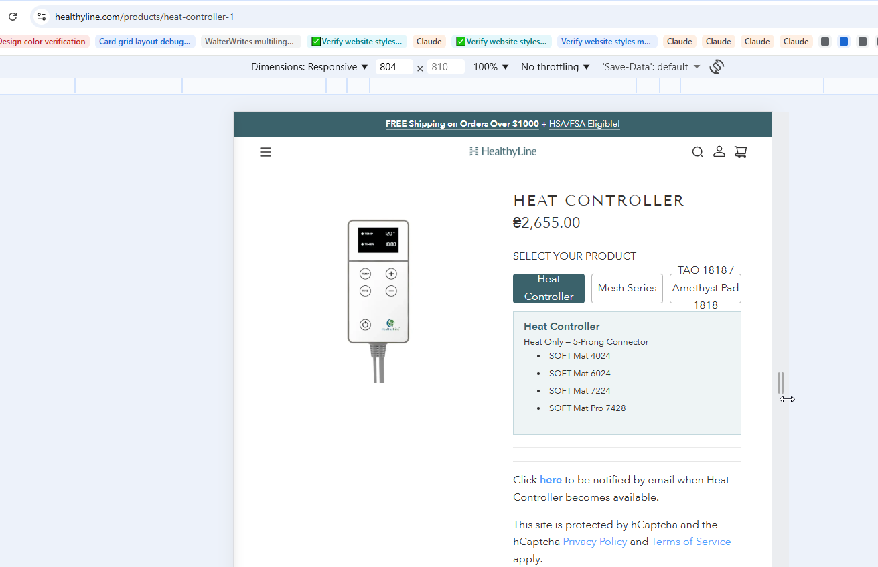Click Heat Only – 5-Prong Connector text
Image resolution: width=878 pixels, height=567 pixels.
(x=586, y=342)
